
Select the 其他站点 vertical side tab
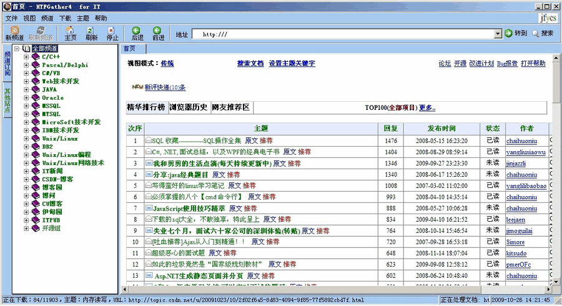pyautogui.click(x=7, y=101)
